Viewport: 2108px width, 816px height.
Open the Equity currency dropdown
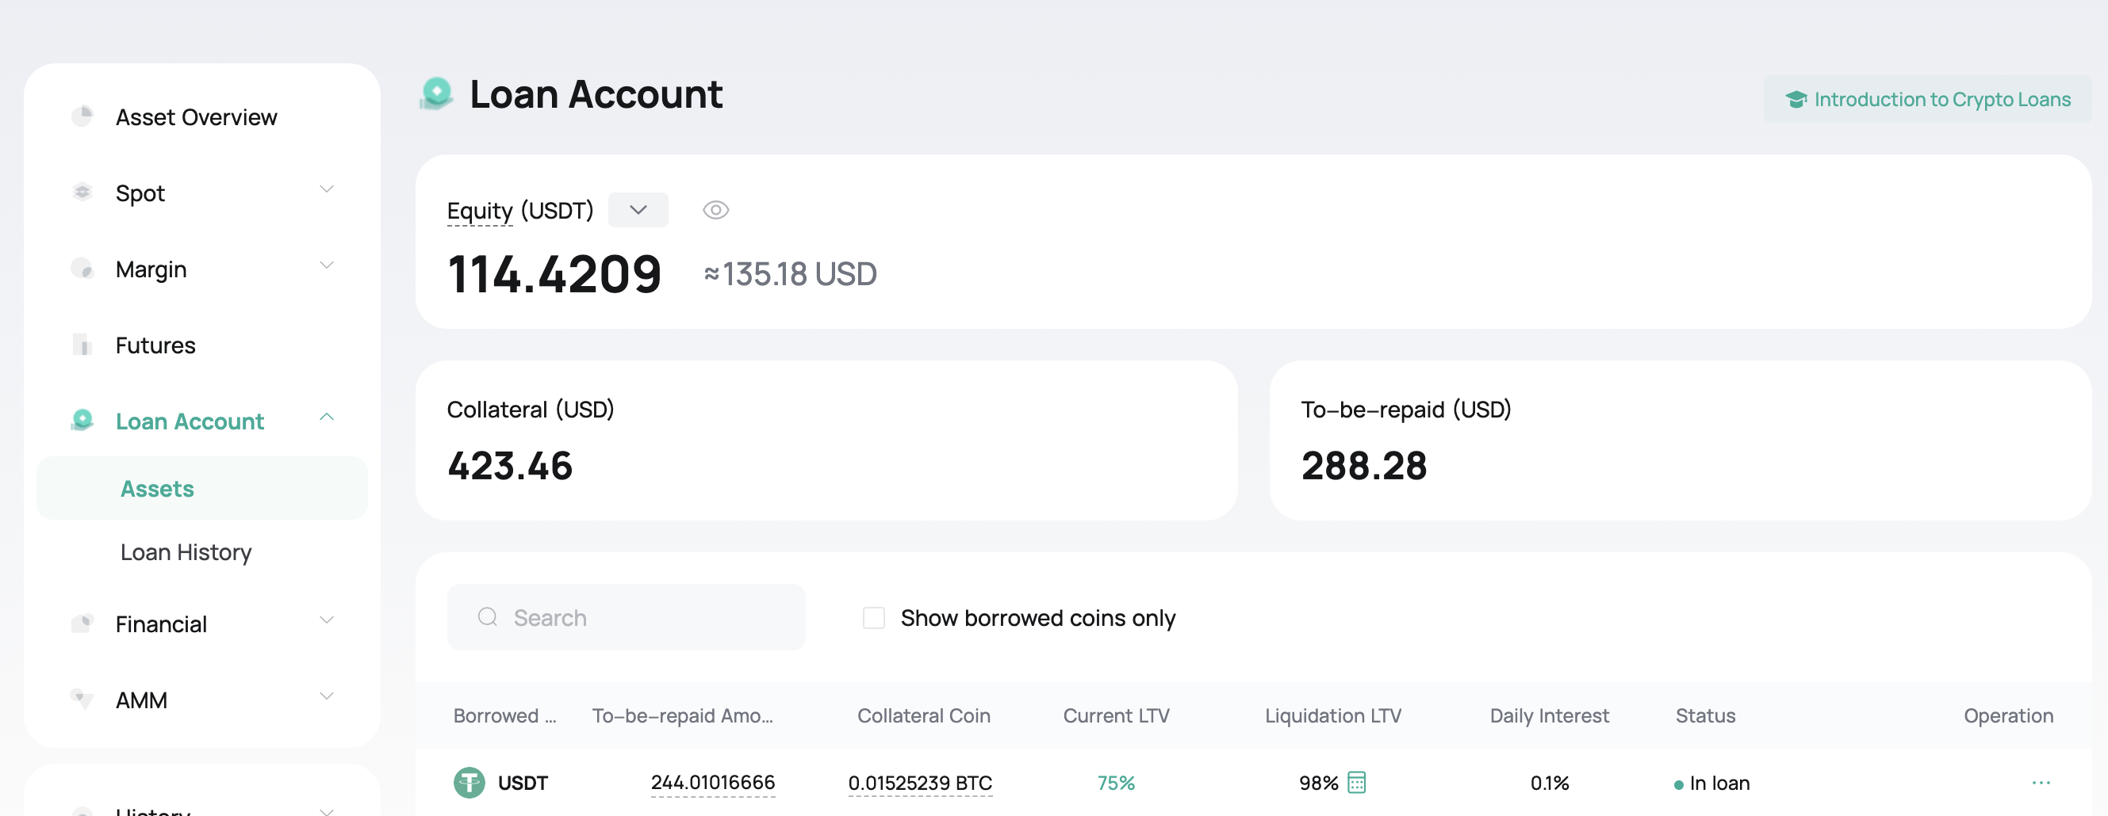pos(638,210)
